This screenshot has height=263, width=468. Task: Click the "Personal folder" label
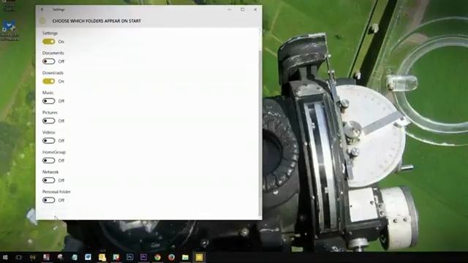click(56, 191)
